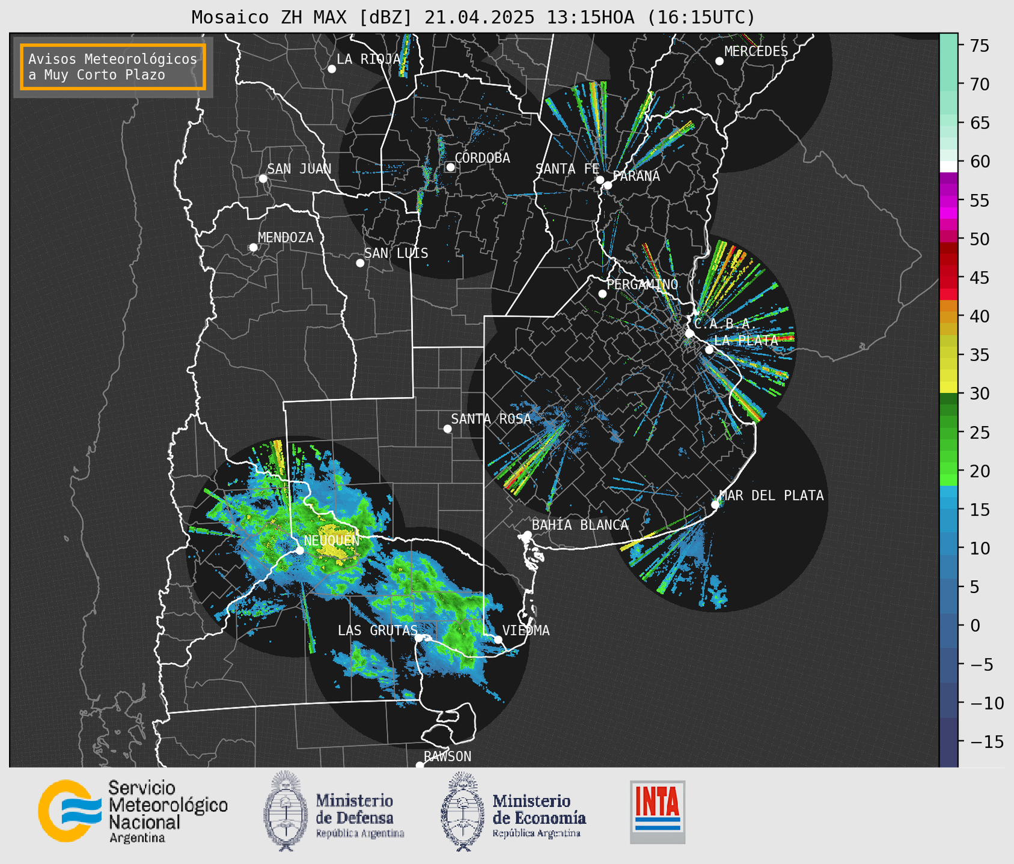The image size is (1014, 864).
Task: Click the PARANA city marker dot
Action: [x=608, y=185]
